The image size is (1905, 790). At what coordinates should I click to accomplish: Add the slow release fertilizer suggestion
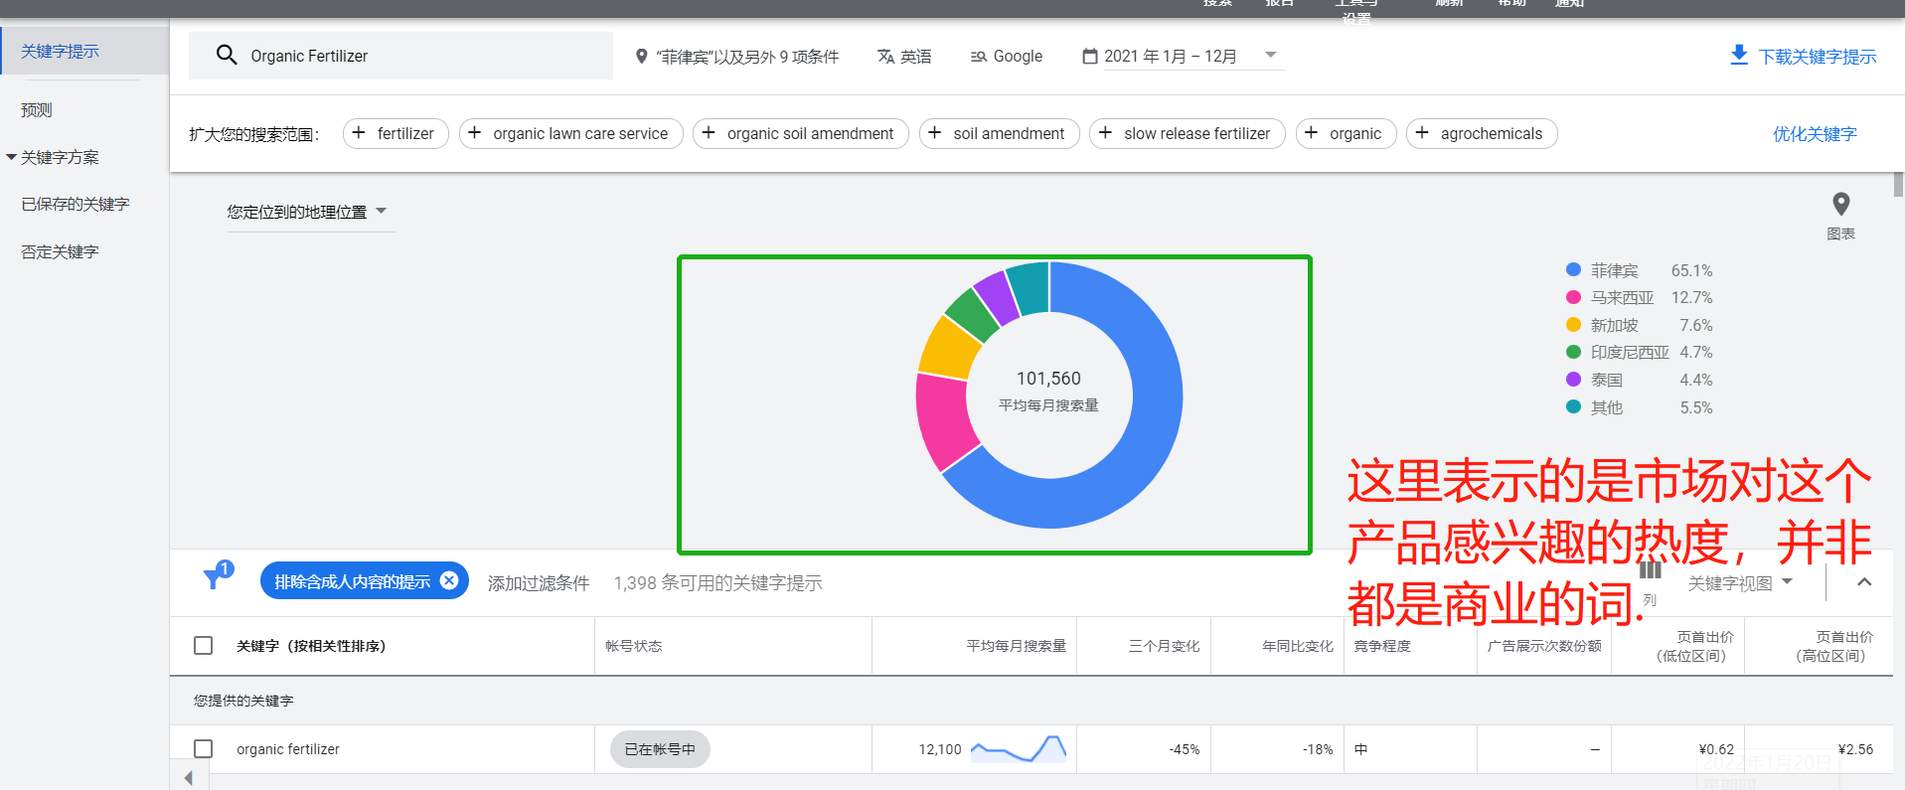click(1187, 133)
